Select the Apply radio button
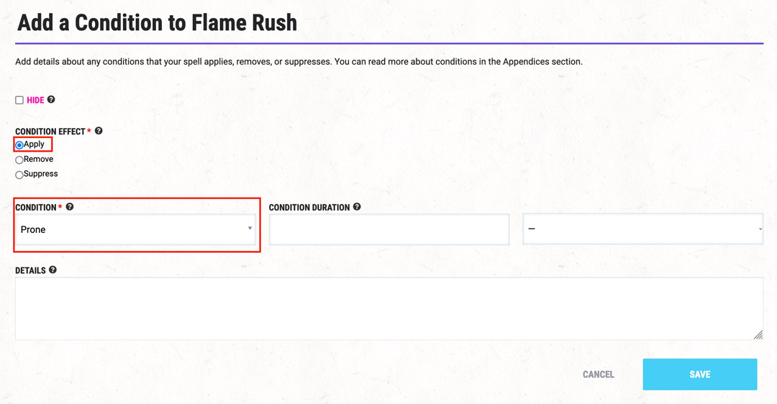The width and height of the screenshot is (777, 404). click(x=19, y=145)
